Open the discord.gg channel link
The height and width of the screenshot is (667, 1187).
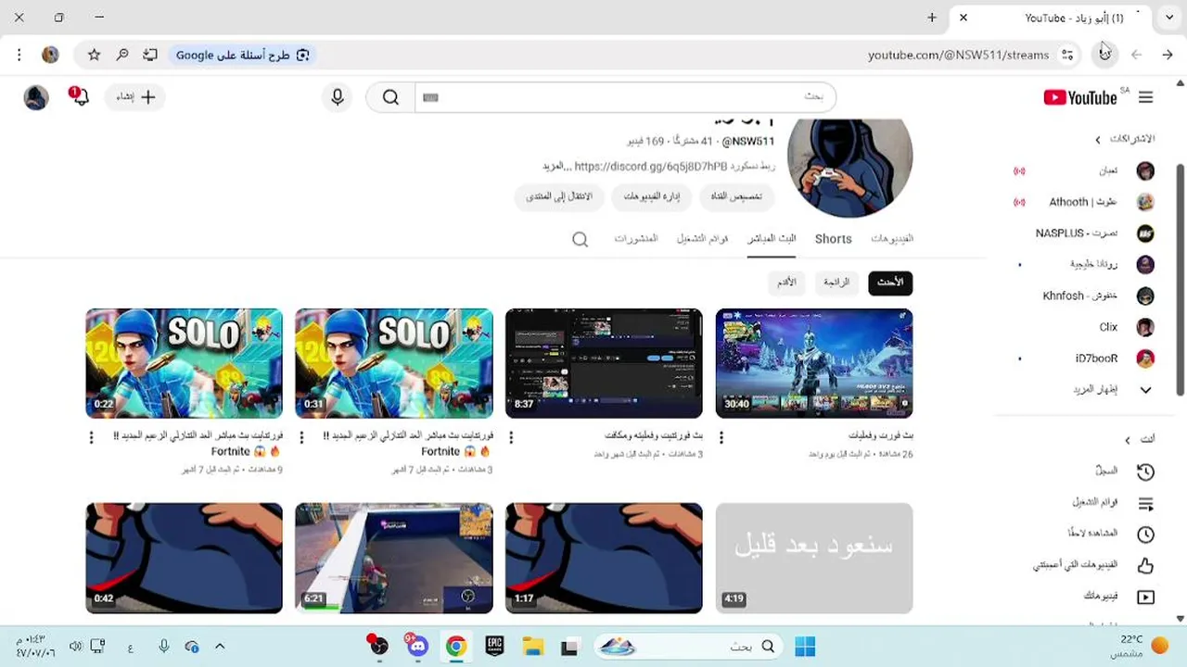[x=650, y=167]
